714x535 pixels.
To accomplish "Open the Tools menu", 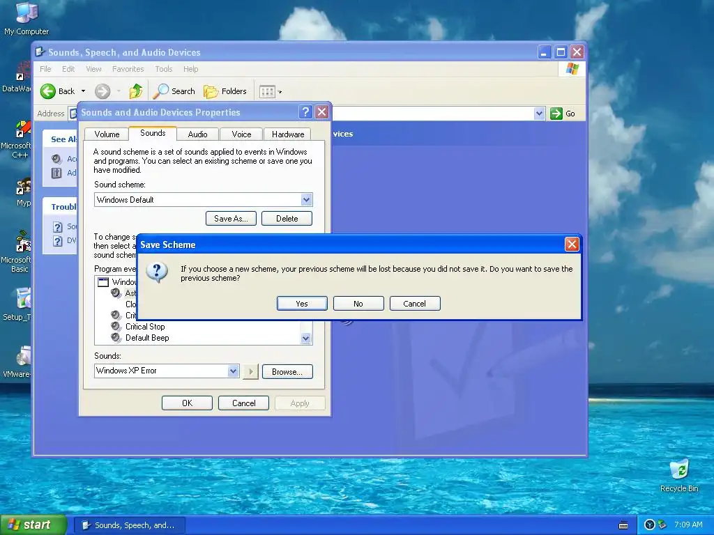I will (x=163, y=69).
